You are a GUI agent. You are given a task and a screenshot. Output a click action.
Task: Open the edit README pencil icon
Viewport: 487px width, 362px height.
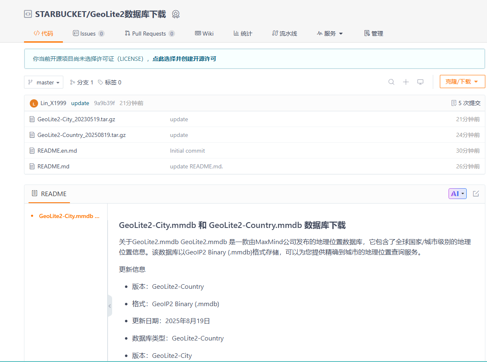pos(475,193)
